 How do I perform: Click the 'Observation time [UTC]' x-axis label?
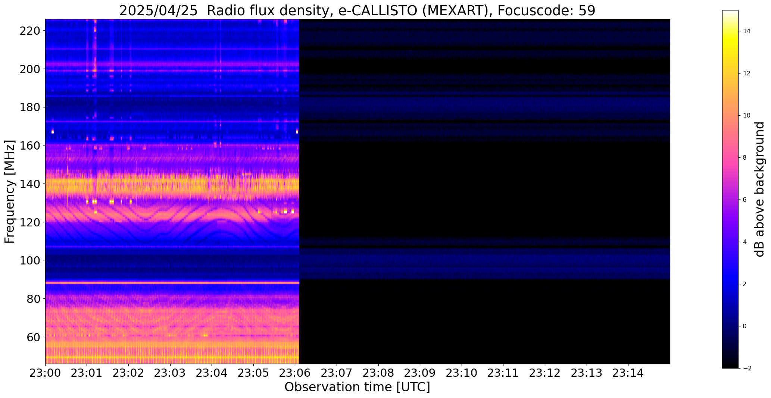coord(357,387)
